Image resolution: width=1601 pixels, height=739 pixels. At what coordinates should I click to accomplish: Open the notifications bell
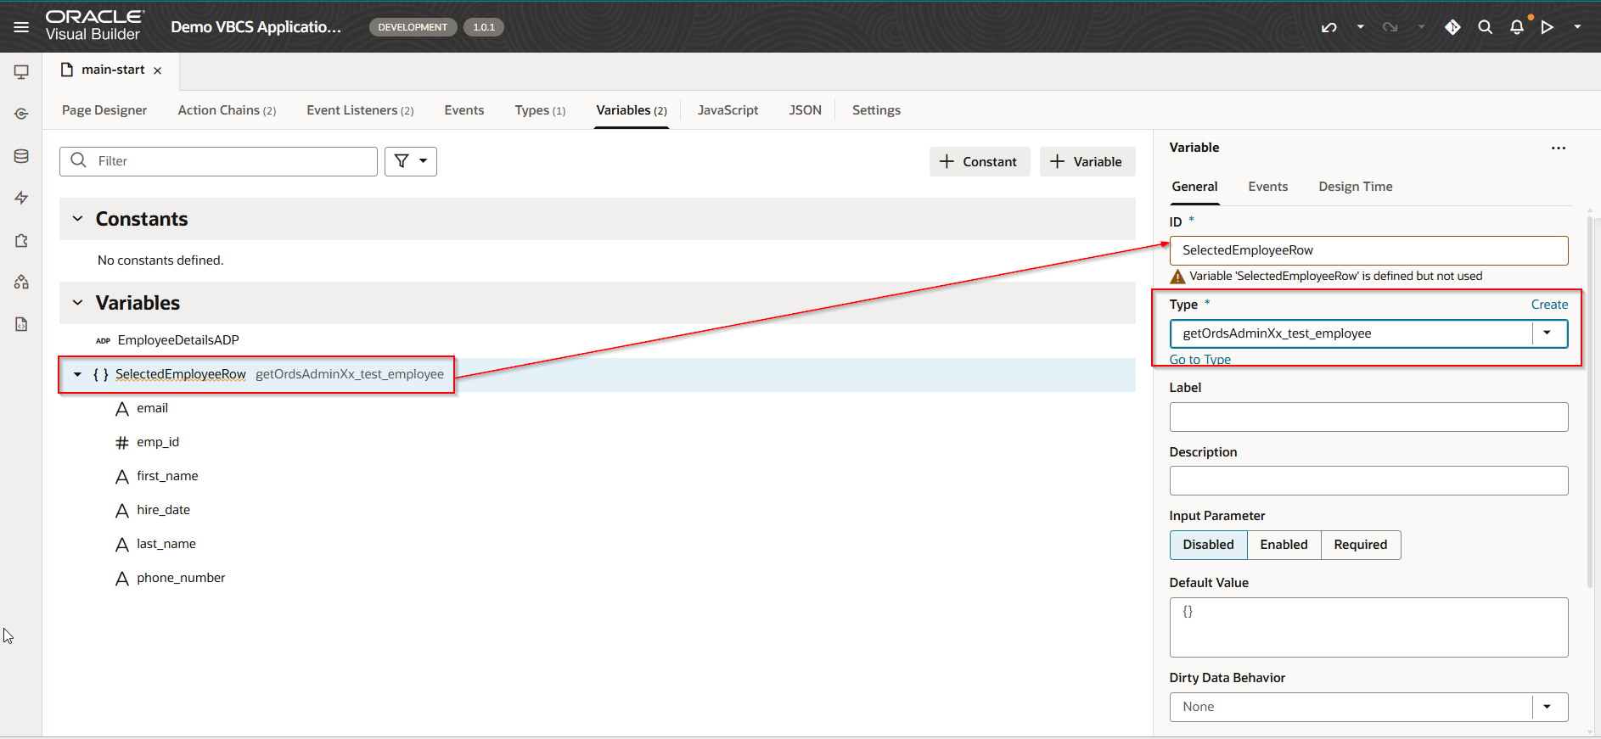(x=1516, y=27)
